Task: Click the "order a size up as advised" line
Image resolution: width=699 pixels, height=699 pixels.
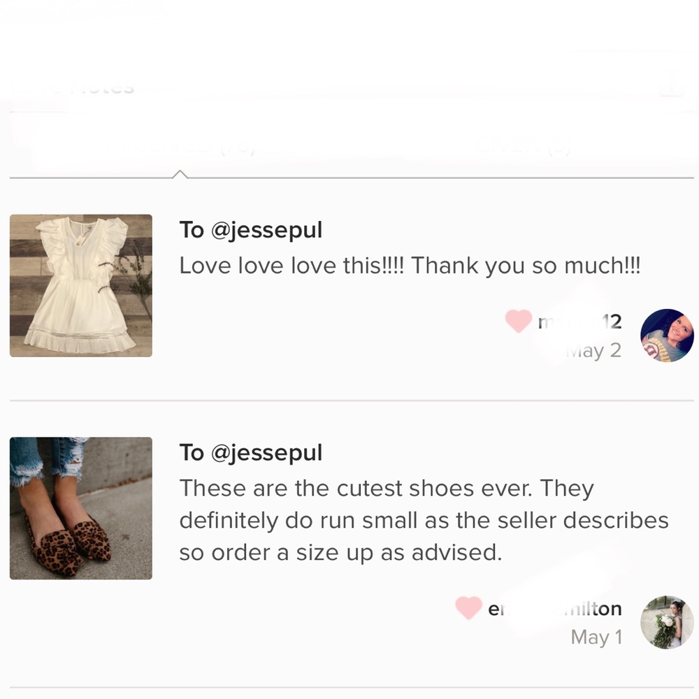Action: (x=340, y=552)
